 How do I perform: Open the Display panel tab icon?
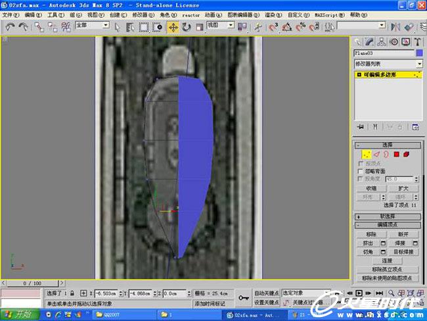pos(406,41)
